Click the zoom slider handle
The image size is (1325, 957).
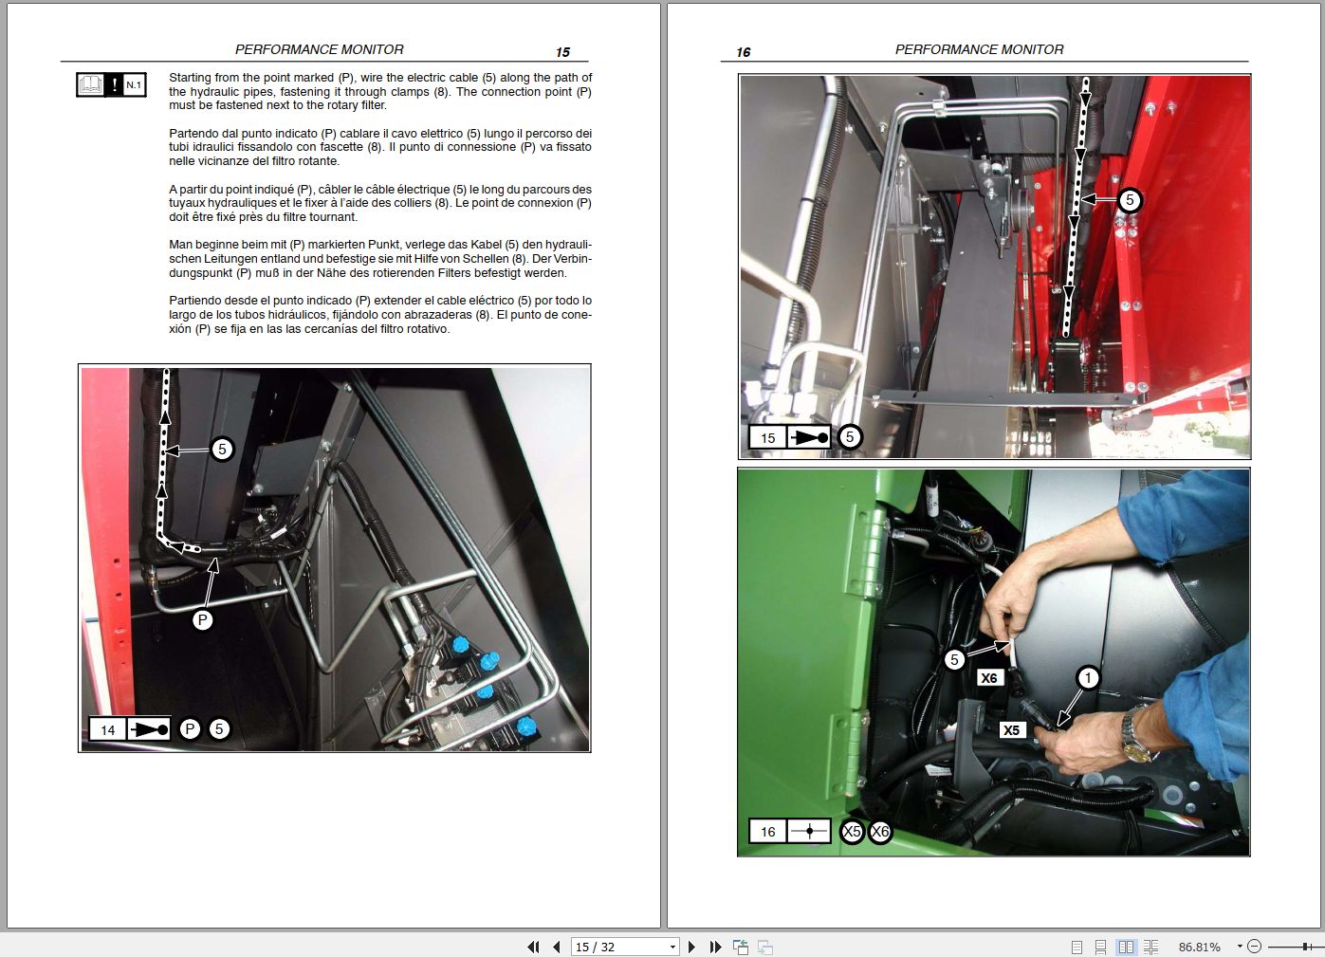point(1306,947)
